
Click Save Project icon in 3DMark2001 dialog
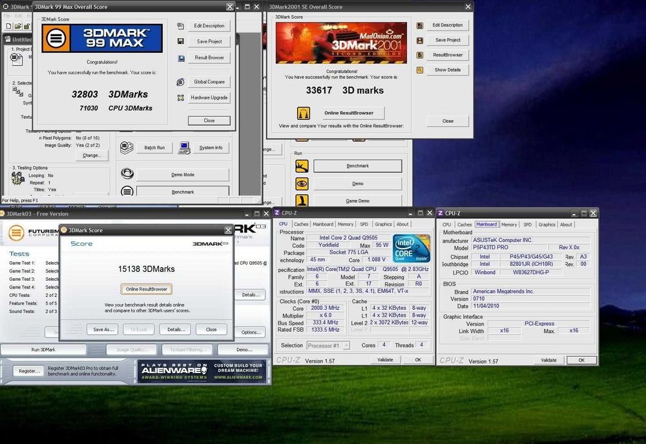tap(420, 40)
